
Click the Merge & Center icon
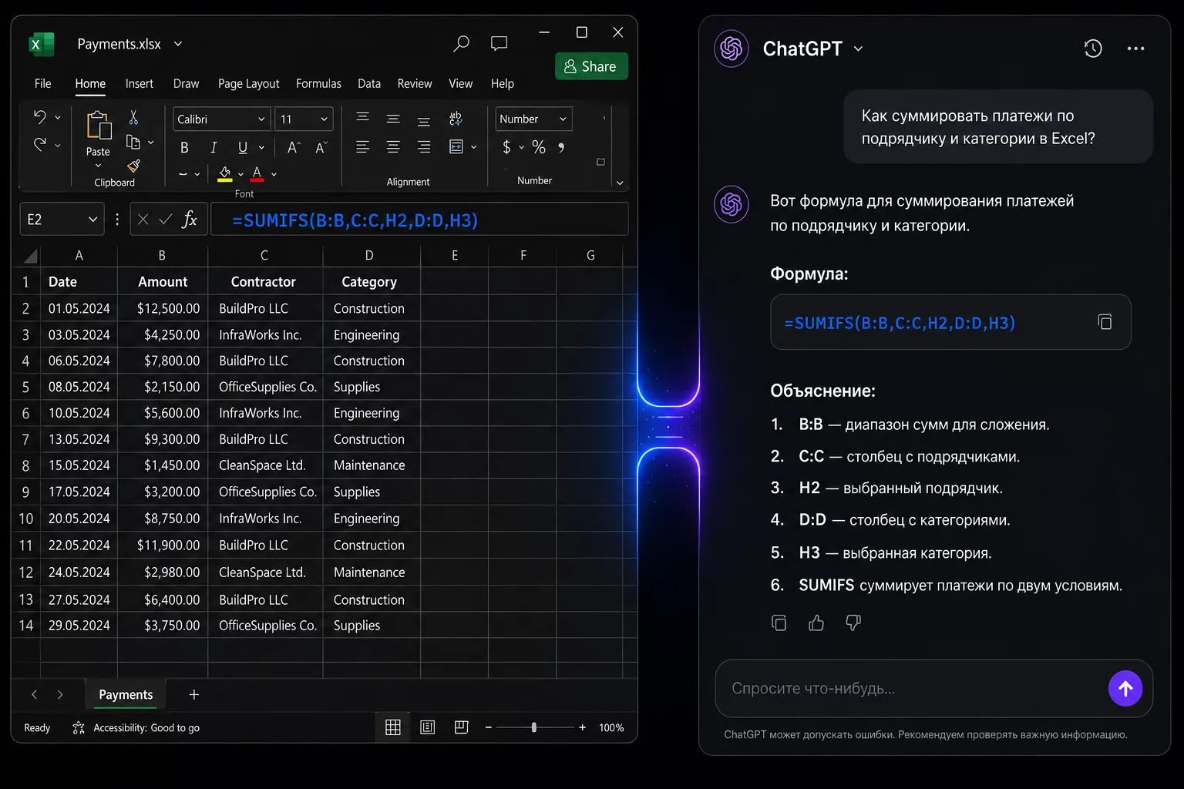pos(456,146)
